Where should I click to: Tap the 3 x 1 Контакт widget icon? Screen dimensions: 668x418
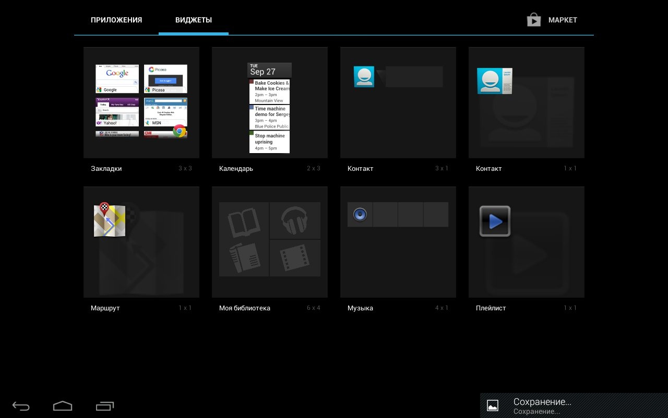coord(364,77)
